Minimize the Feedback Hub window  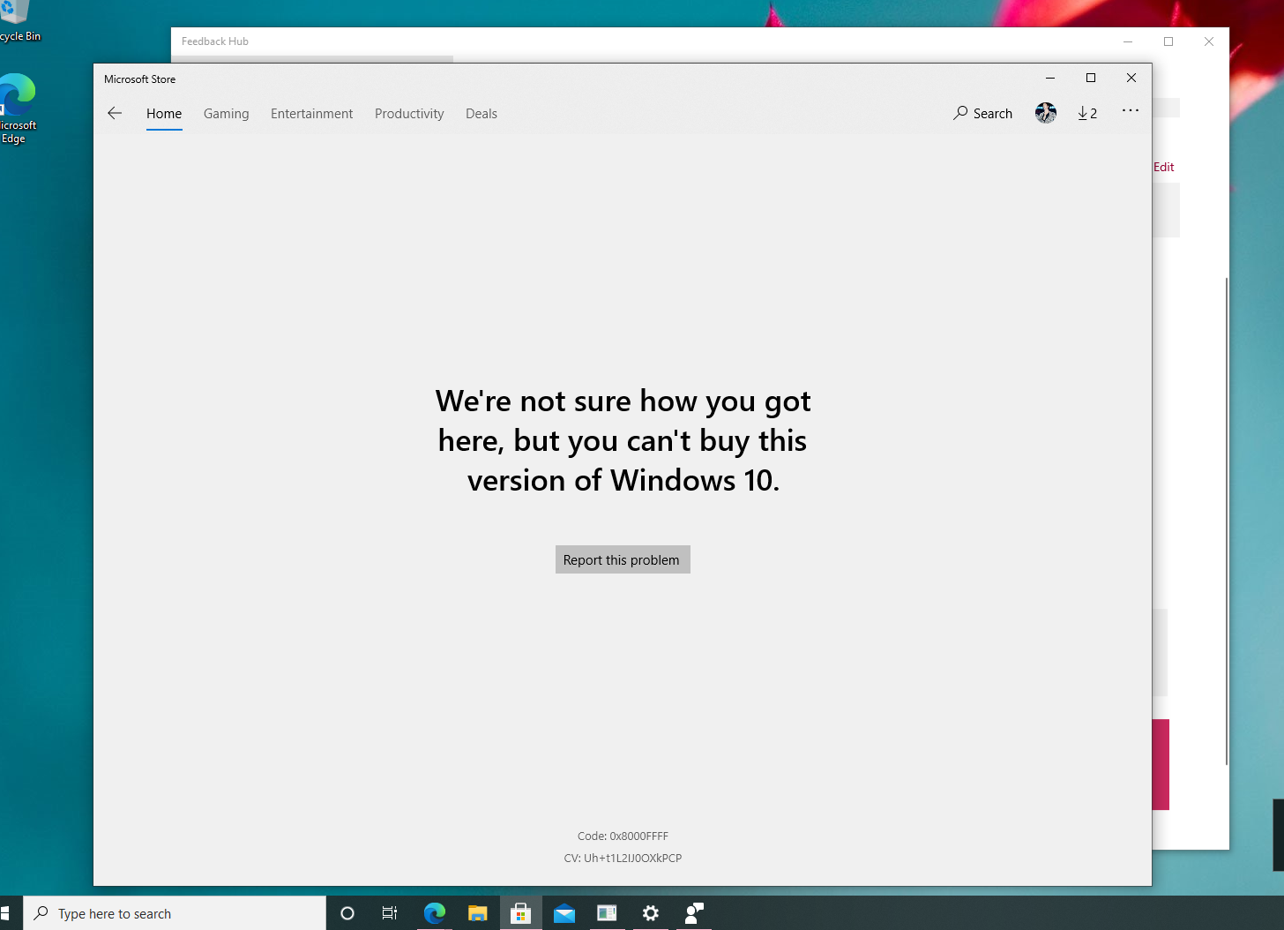(x=1128, y=41)
